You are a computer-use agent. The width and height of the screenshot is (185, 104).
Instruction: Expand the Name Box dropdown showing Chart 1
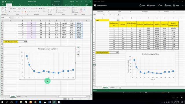pos(9,17)
